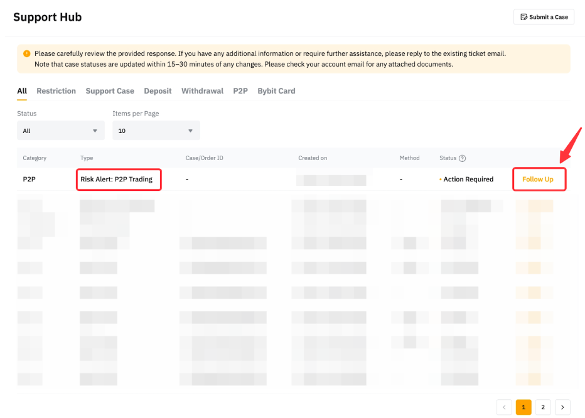The width and height of the screenshot is (585, 418).
Task: View the Withdrawal tab
Action: tap(202, 91)
